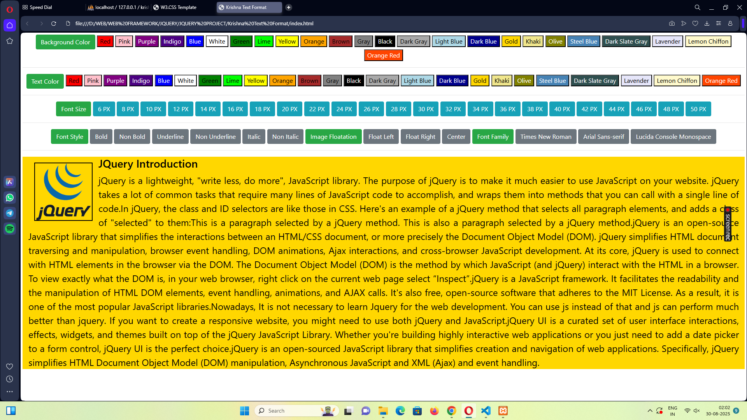The image size is (747, 420).
Task: Open the downloads icon in the address bar
Action: coord(707,24)
